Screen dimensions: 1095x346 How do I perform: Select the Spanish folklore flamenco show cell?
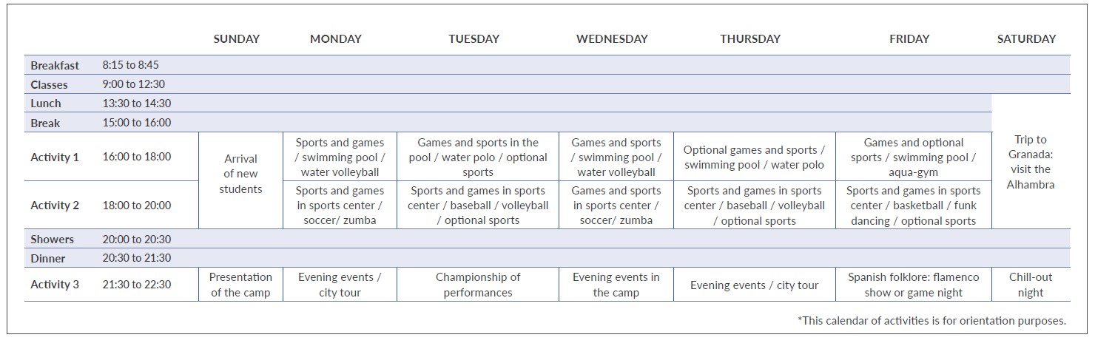point(913,285)
